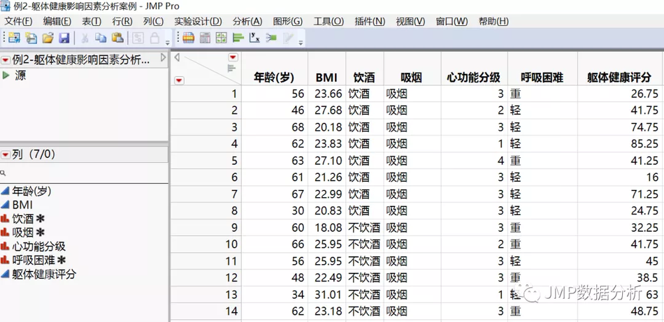Click the Fit Model arrows icon

pyautogui.click(x=271, y=38)
